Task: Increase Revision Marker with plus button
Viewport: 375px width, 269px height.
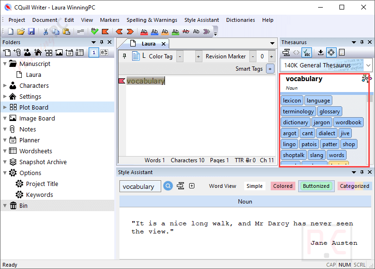Action: 272,56
